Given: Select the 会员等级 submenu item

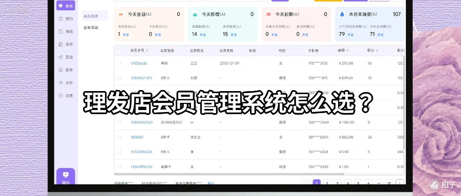Looking at the screenshot, I should pos(91,28).
